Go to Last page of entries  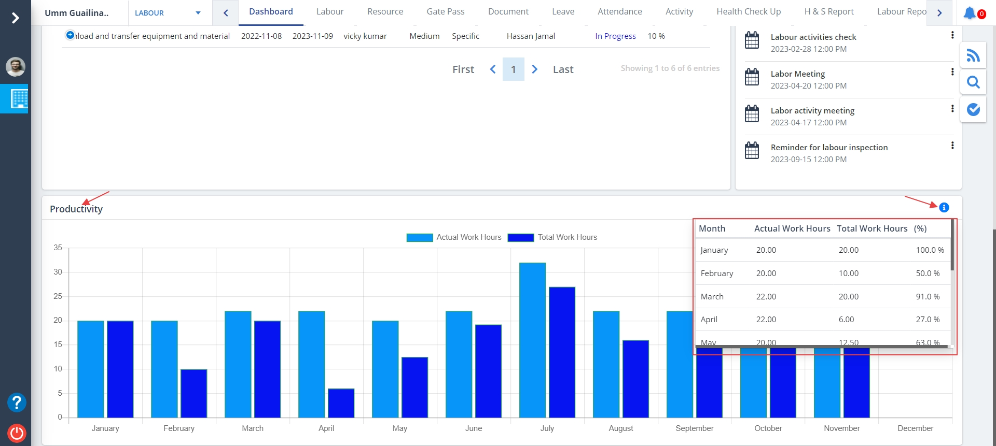pyautogui.click(x=563, y=69)
